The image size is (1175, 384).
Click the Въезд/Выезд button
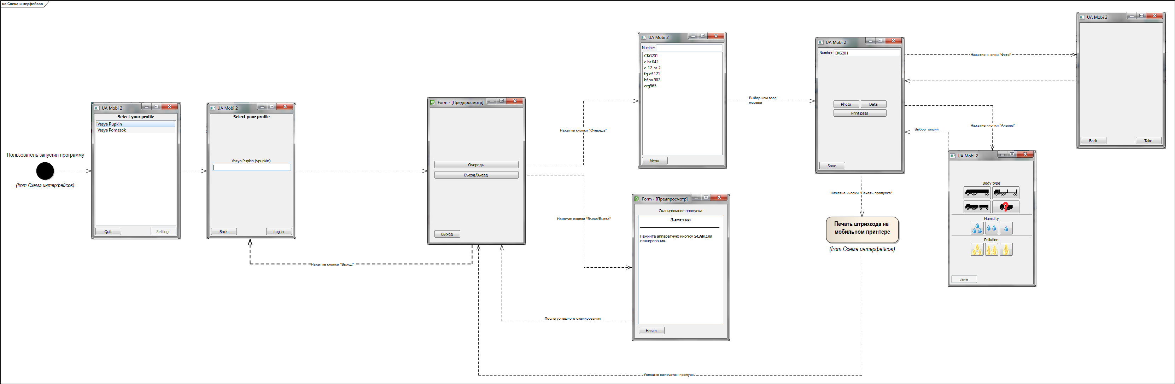click(476, 175)
